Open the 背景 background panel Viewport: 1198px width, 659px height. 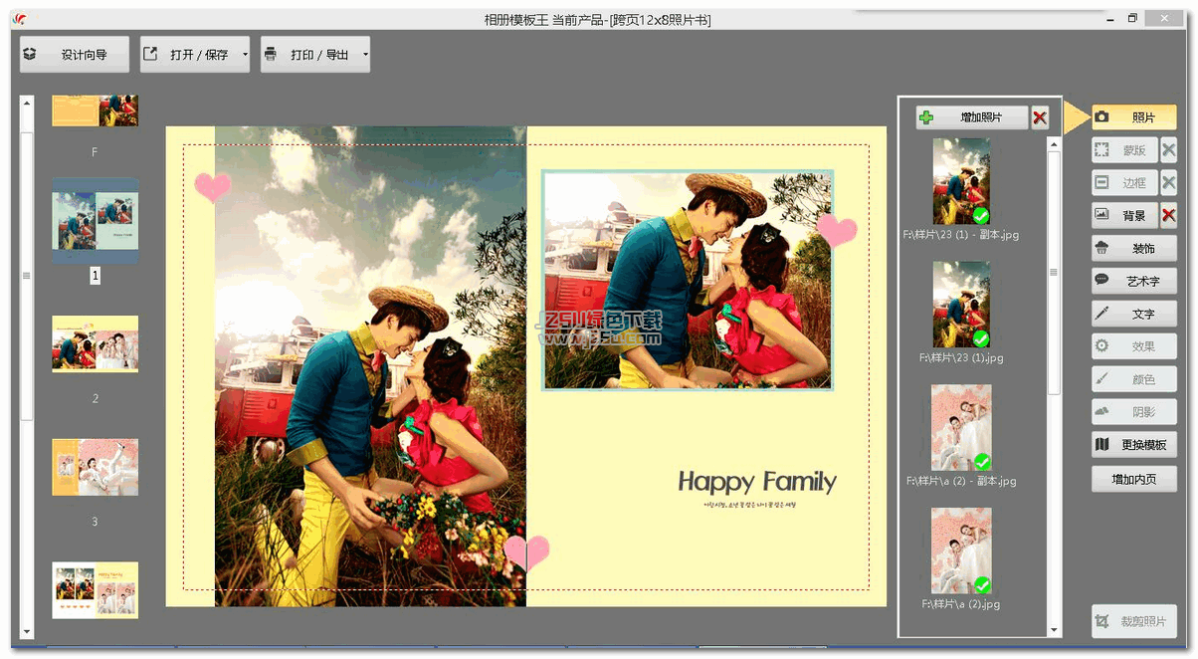pyautogui.click(x=1123, y=215)
